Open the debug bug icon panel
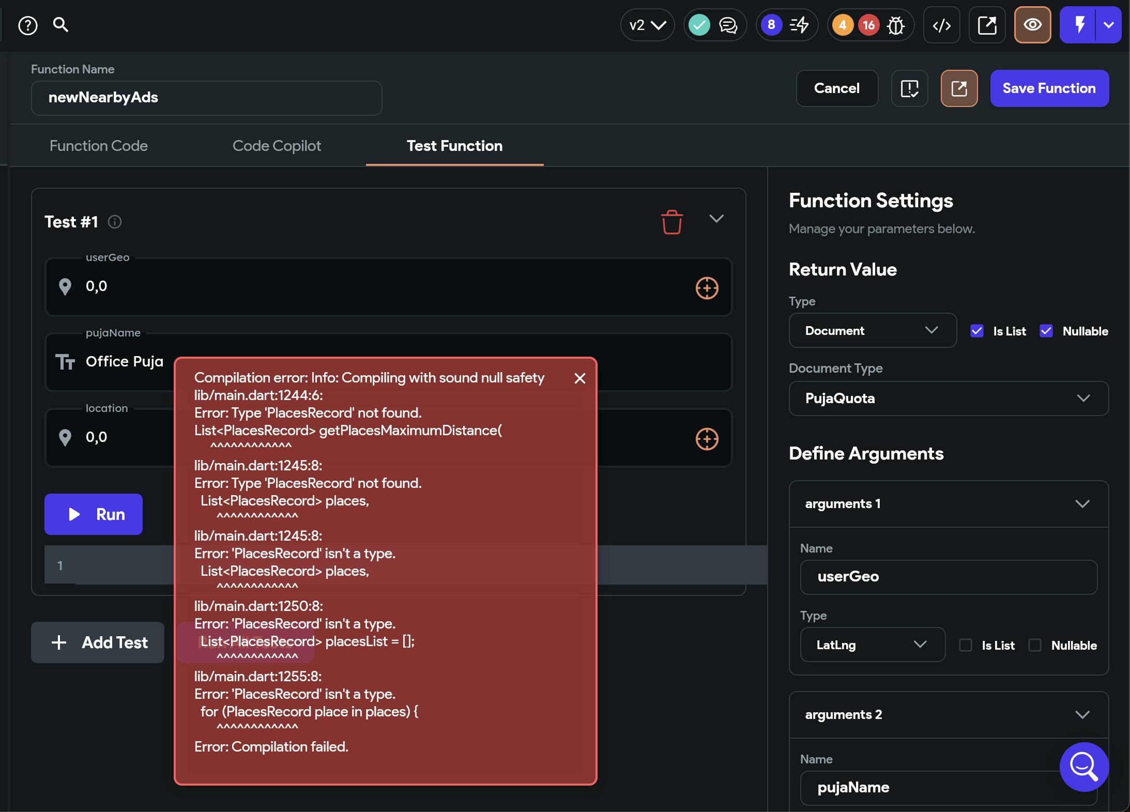 (x=895, y=25)
